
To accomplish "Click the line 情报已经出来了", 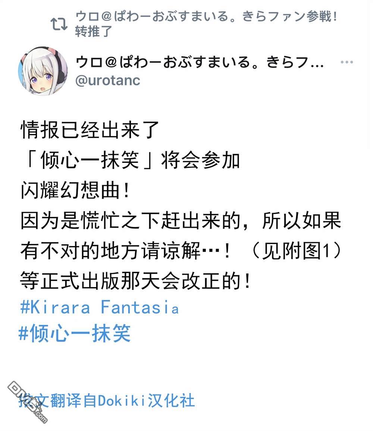I will [90, 130].
